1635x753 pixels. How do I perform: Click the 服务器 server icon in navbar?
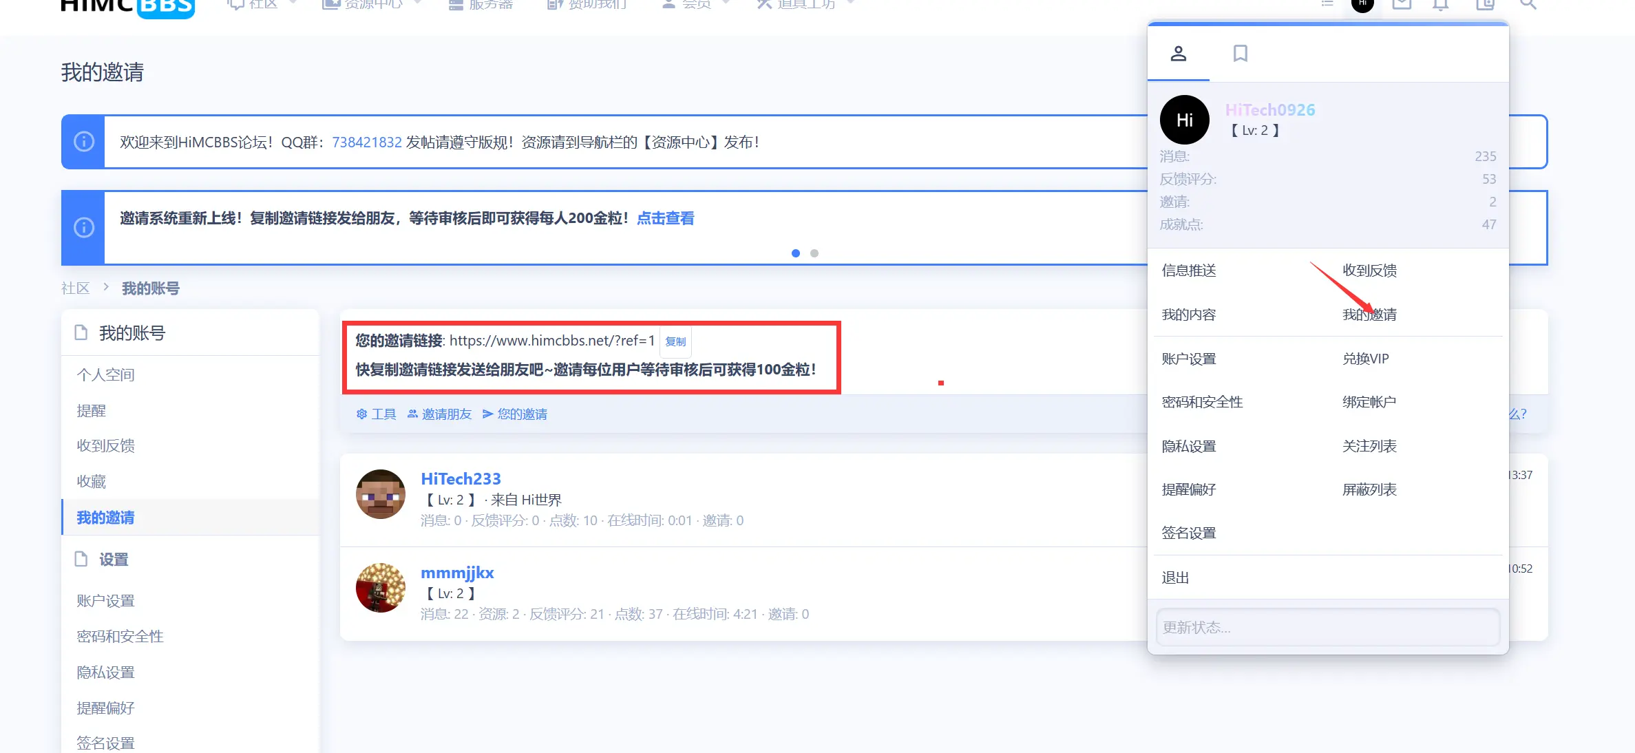click(454, 4)
